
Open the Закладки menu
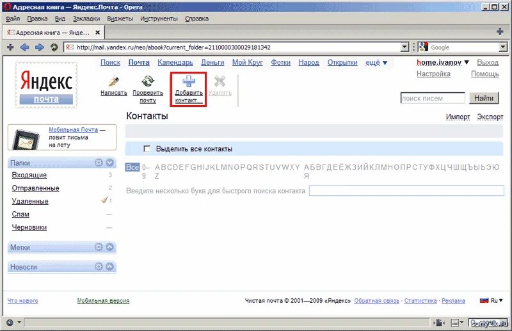point(86,19)
